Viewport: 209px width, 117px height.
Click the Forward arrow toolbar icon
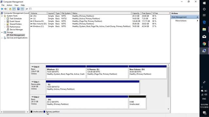pyautogui.click(x=6, y=9)
